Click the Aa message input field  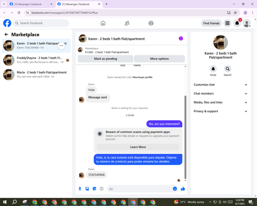140,189
